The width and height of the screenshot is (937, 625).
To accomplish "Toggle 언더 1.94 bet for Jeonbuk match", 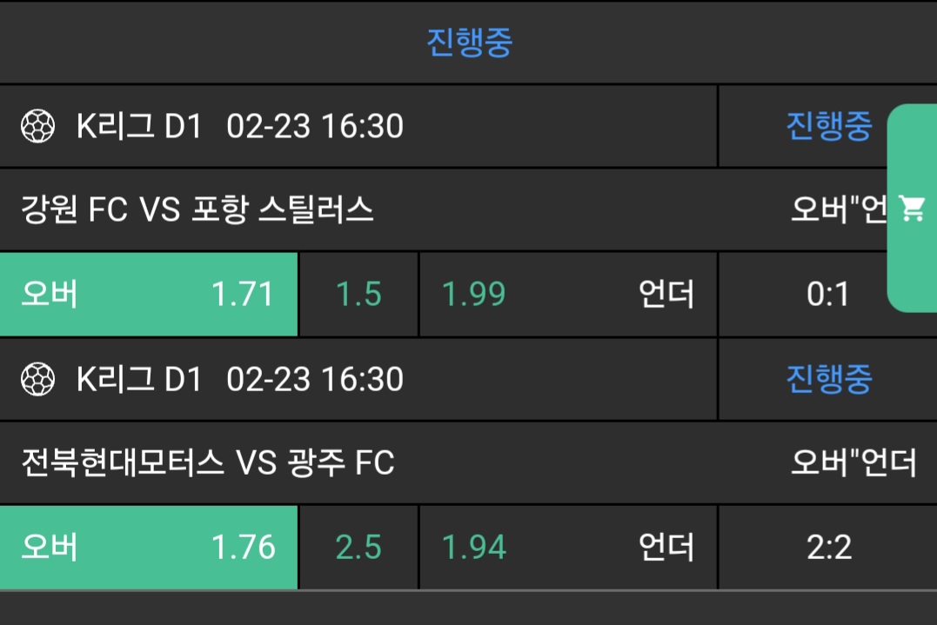I will (x=568, y=547).
